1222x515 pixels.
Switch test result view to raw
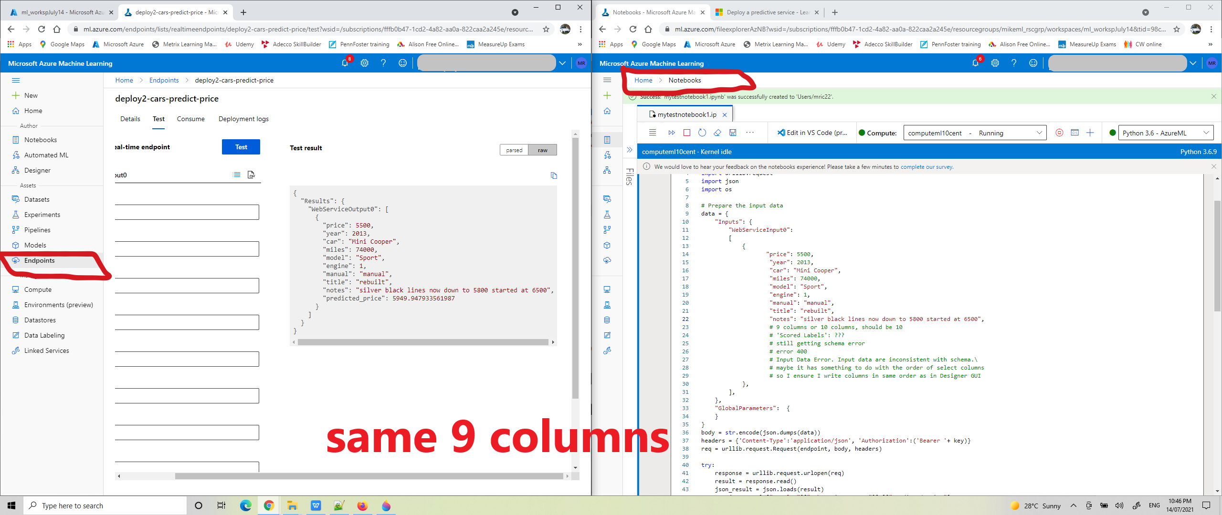click(x=542, y=150)
